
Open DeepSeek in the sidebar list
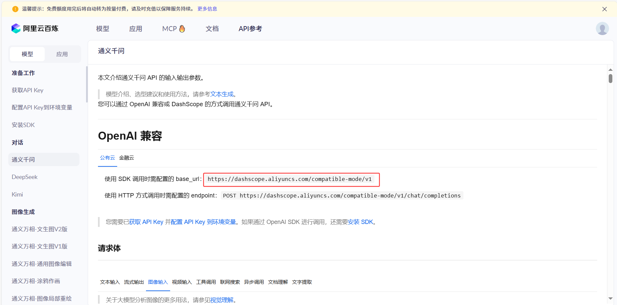pyautogui.click(x=25, y=177)
